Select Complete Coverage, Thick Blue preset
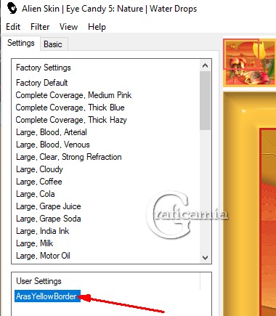276x316 pixels. point(70,108)
